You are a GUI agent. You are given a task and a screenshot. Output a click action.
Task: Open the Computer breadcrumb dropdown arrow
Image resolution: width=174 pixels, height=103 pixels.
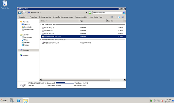(40, 12)
